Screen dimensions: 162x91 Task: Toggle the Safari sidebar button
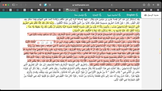pyautogui.click(x=13, y=5)
